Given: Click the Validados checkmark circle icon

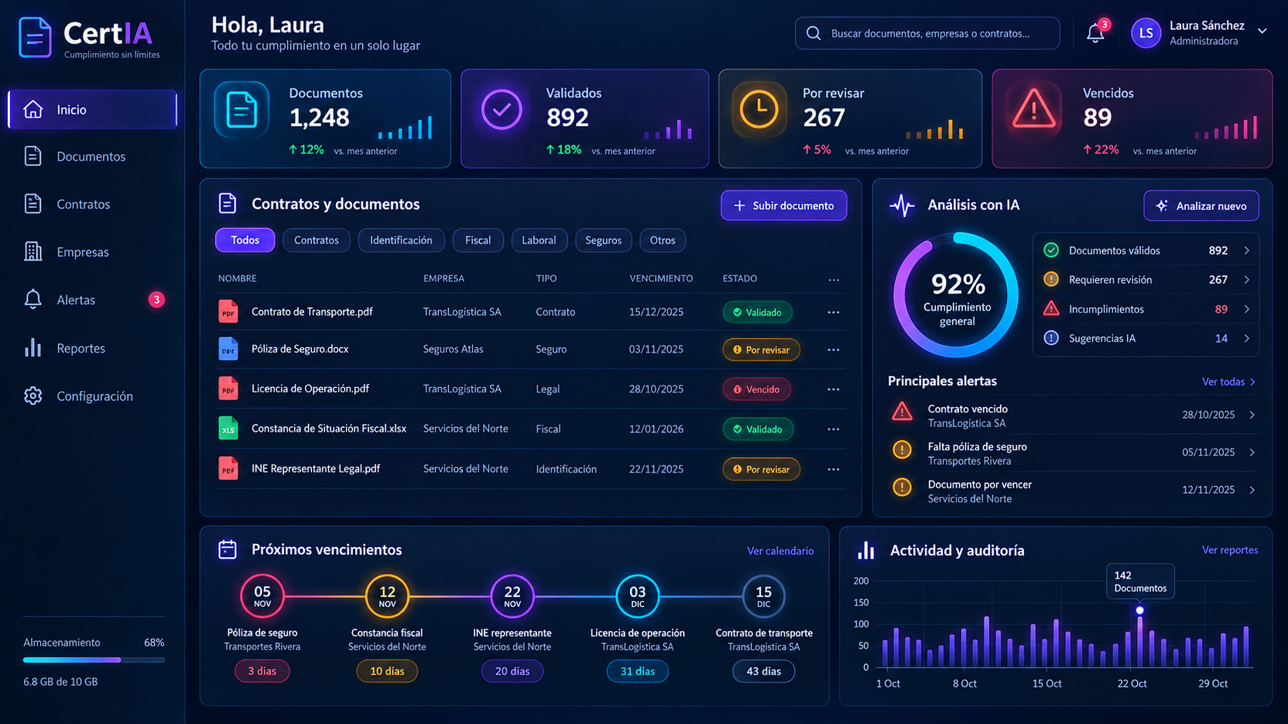Looking at the screenshot, I should [501, 110].
